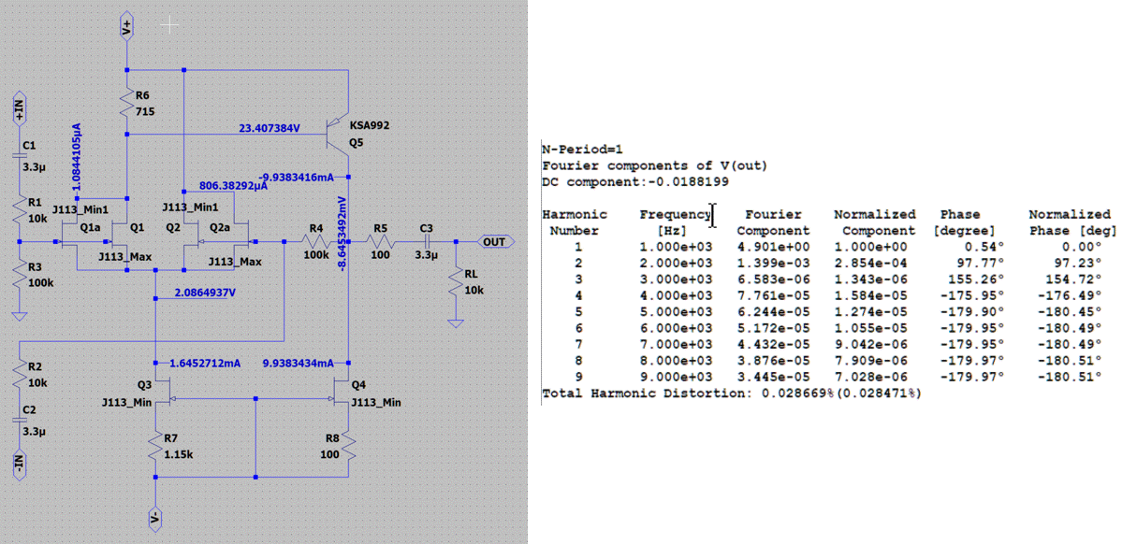The image size is (1137, 544).
Task: Click the R6 715 resistor symbol
Action: pos(126,104)
